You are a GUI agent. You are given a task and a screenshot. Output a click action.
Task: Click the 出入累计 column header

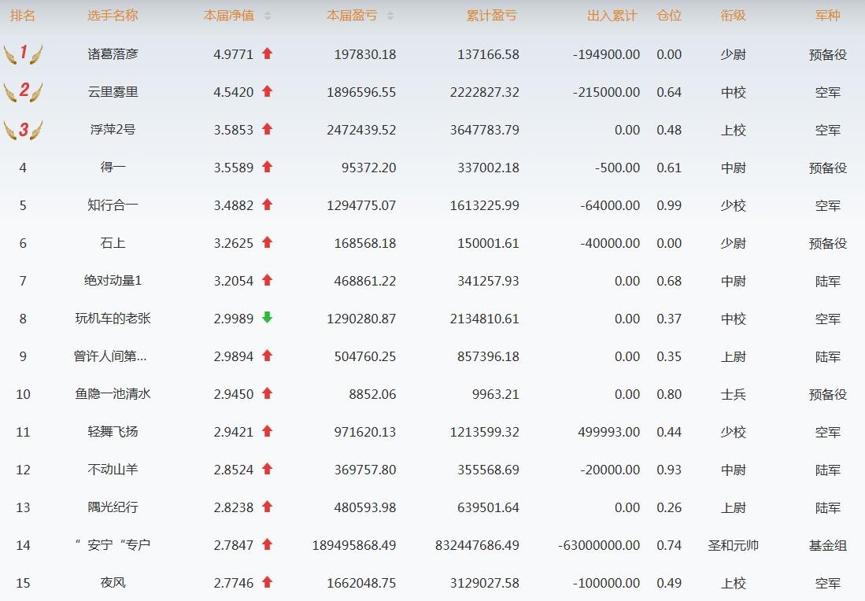tap(612, 16)
